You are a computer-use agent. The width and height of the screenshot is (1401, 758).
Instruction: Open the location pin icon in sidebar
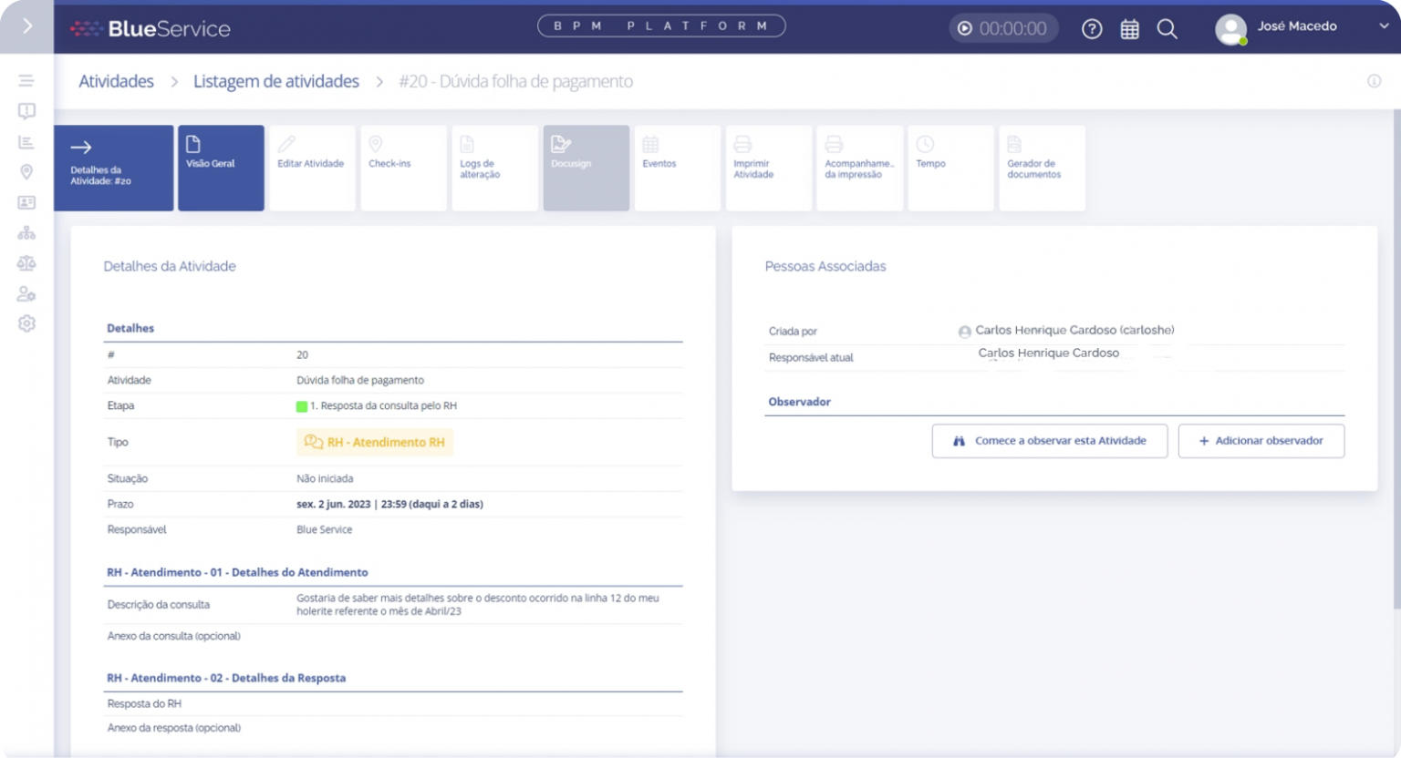pyautogui.click(x=26, y=172)
